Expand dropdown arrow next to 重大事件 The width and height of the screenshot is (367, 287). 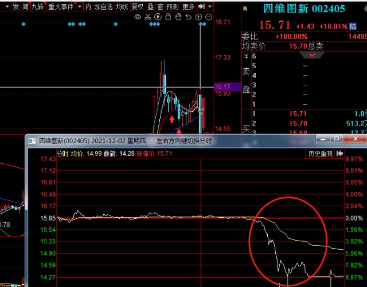pyautogui.click(x=80, y=6)
